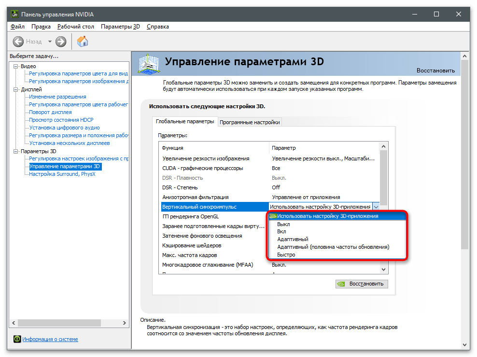477x357 pixels.
Task: Collapse the Параметры 3D tree node
Action: point(16,151)
